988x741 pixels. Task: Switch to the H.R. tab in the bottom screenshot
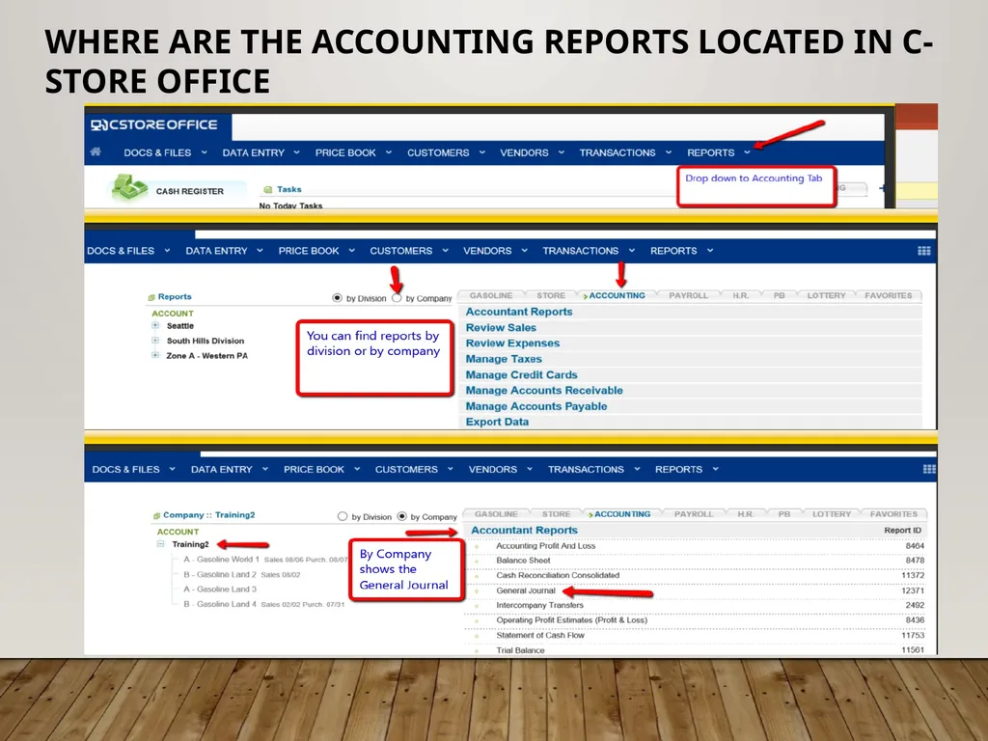click(746, 514)
